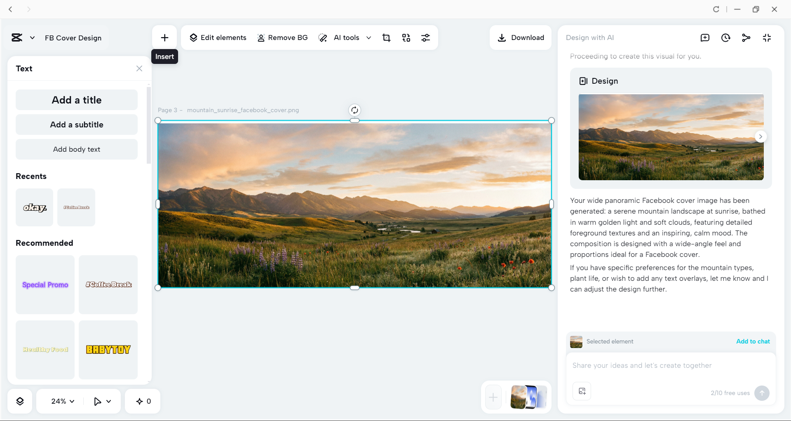Click the Edit elements menu item
The width and height of the screenshot is (791, 421).
[218, 38]
